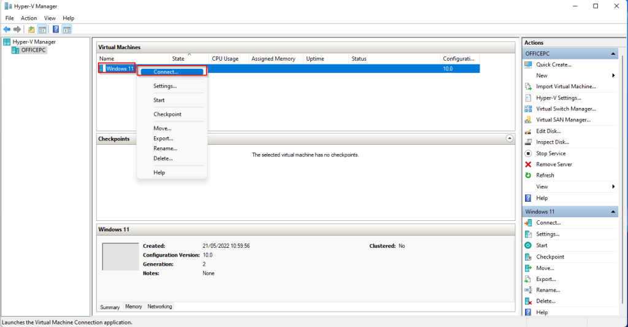
Task: Open the Action menu in menu bar
Action: tap(29, 18)
